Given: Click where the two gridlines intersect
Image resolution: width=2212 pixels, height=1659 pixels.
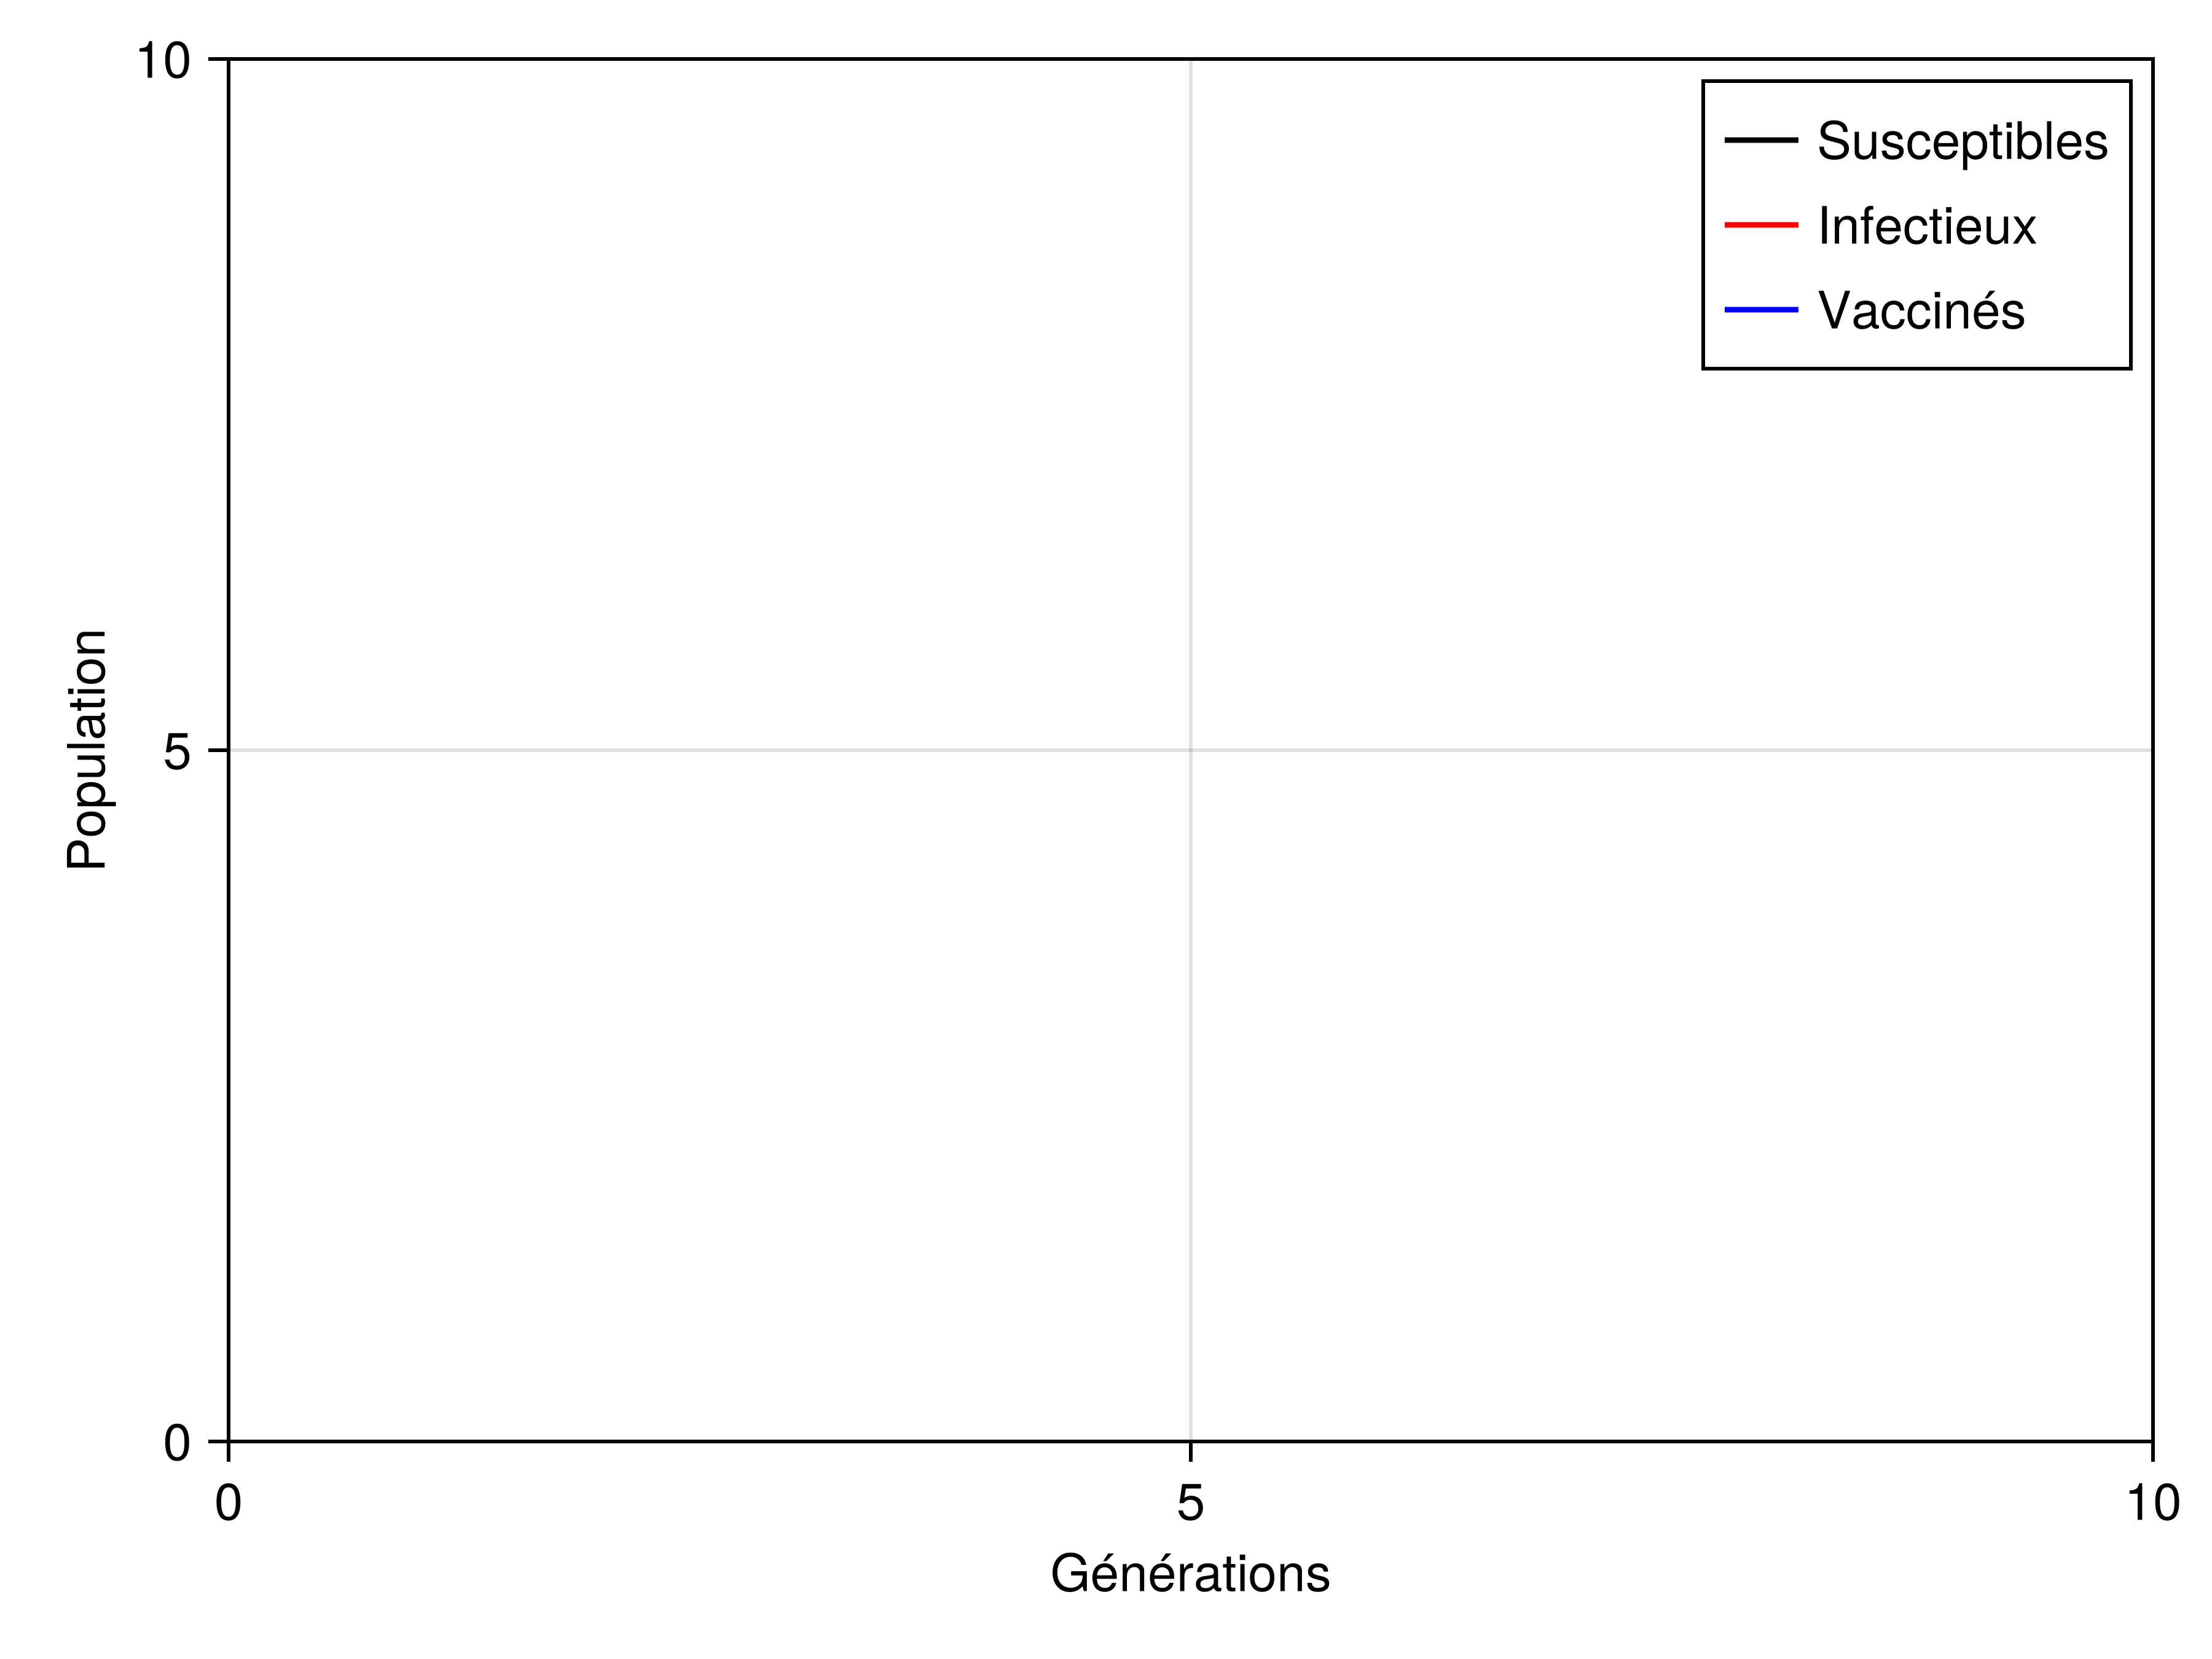Looking at the screenshot, I should tap(1190, 750).
